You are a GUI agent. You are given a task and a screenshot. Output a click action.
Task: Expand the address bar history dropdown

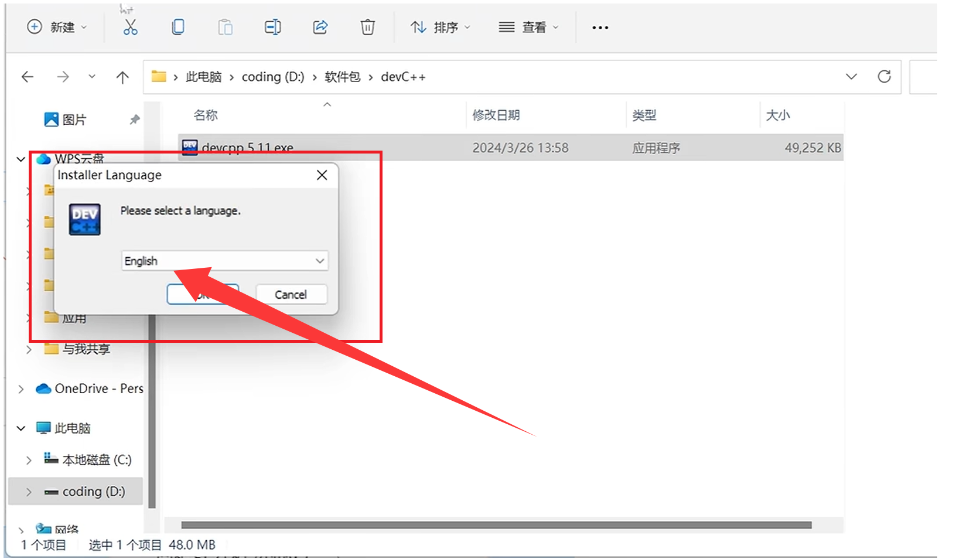coord(851,77)
